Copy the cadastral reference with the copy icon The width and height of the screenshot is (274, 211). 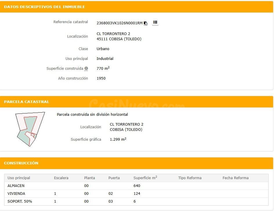(x=146, y=23)
